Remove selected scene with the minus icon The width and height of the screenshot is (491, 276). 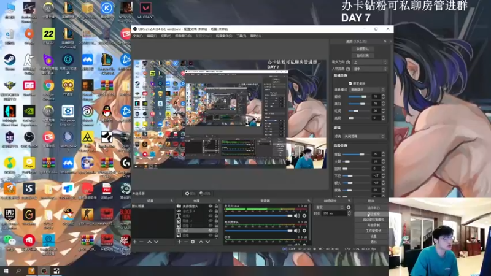[x=142, y=242]
